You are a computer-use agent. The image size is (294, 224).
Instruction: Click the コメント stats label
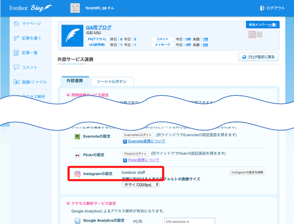(162, 39)
